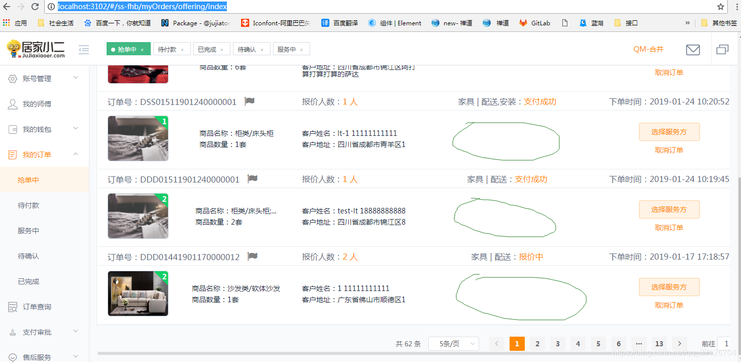741x362 pixels.
Task: Expand the 支付审批 sidebar menu
Action: pos(44,332)
